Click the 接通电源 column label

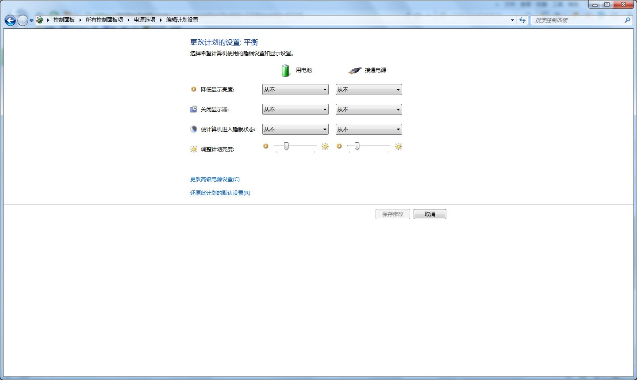(376, 70)
